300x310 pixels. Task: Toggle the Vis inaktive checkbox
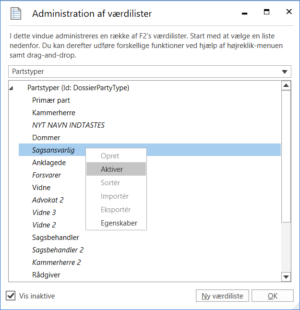(x=11, y=296)
